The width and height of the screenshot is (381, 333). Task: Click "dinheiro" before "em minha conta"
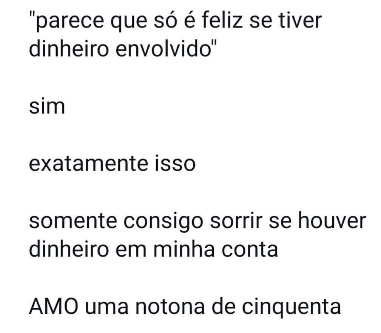pos(69,249)
